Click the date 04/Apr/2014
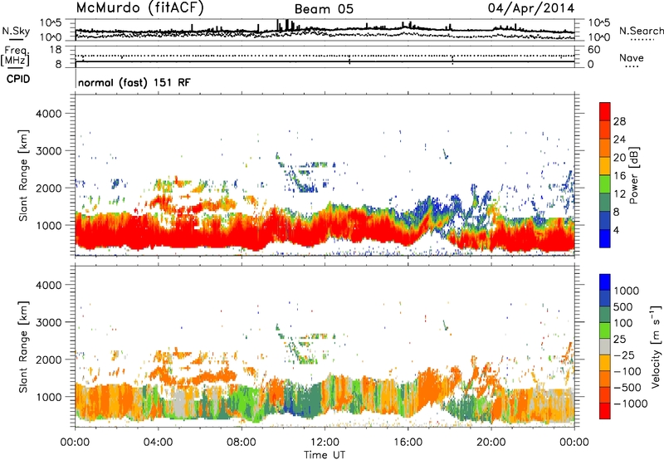The width and height of the screenshot is (664, 460). tap(531, 8)
